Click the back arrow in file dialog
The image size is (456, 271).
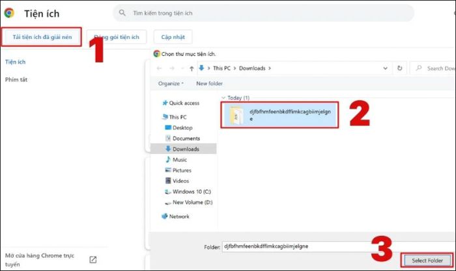point(160,68)
